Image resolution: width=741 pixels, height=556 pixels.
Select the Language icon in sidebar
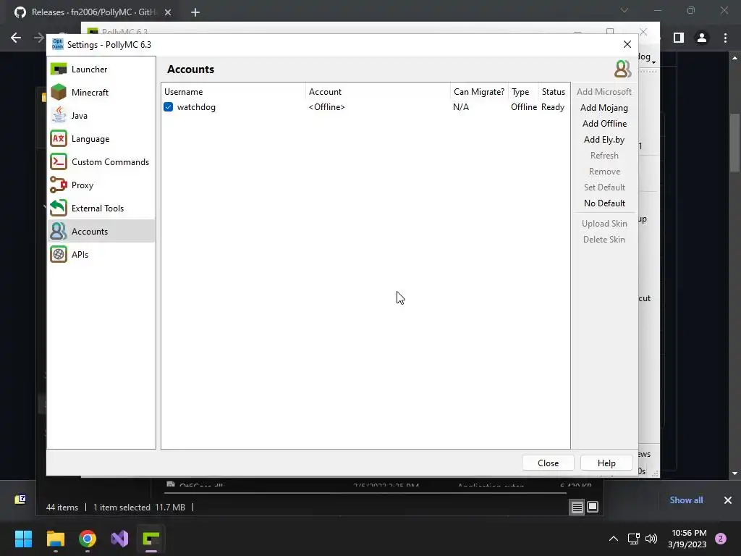click(59, 138)
